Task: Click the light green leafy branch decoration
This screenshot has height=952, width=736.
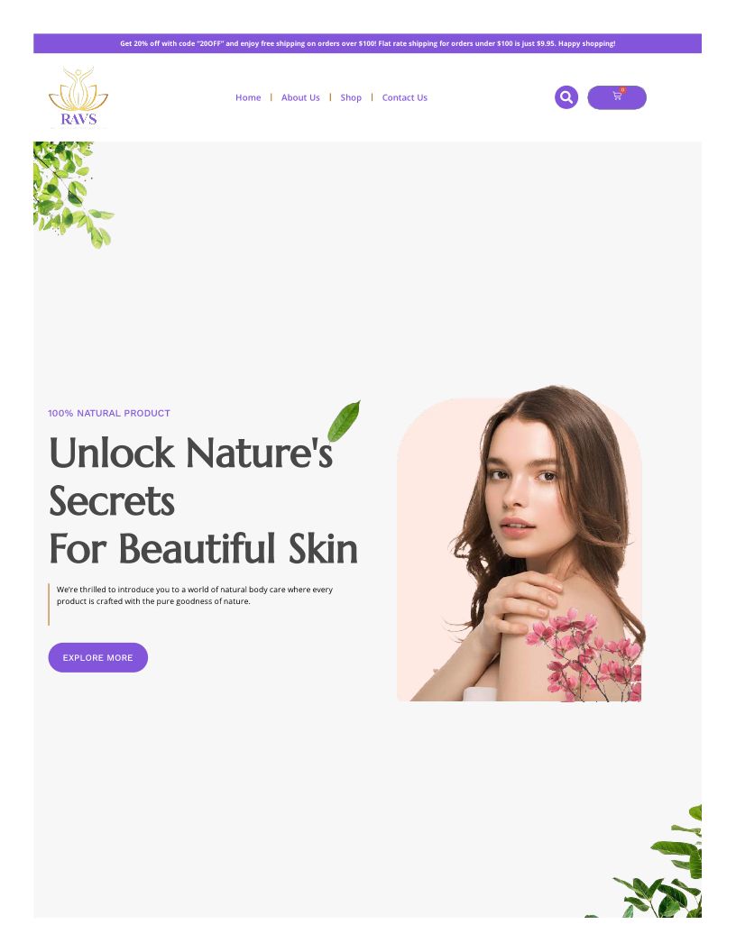Action: [x=70, y=193]
